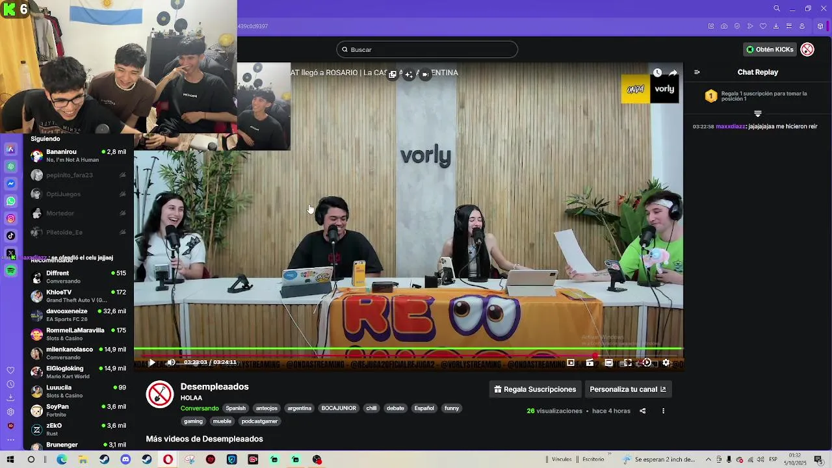Image resolution: width=832 pixels, height=468 pixels.
Task: Open ChatGPT from the Opera sidebar
Action: pyautogui.click(x=10, y=166)
